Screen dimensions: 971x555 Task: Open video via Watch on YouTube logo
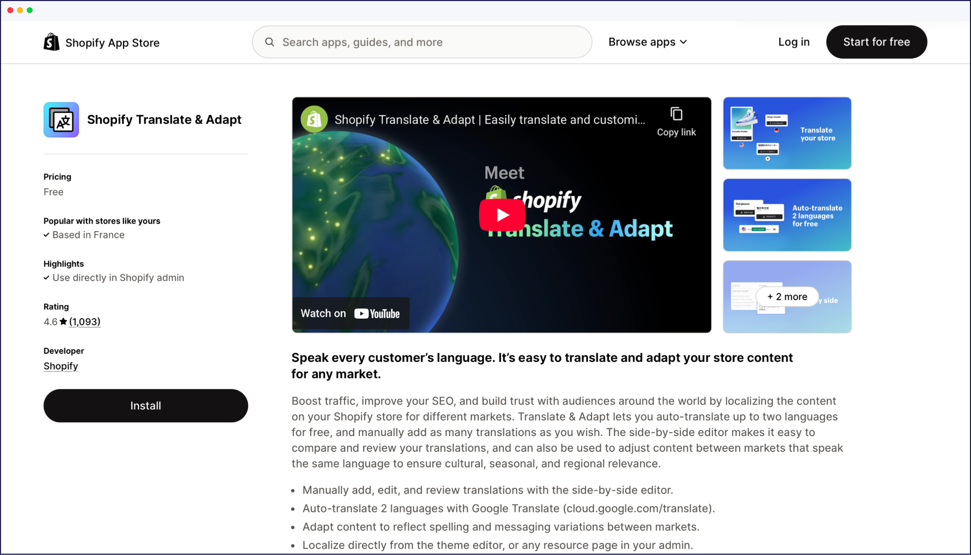(377, 313)
